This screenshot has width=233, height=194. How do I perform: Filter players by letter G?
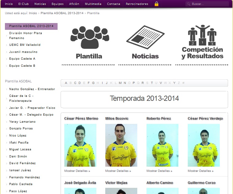point(93,83)
